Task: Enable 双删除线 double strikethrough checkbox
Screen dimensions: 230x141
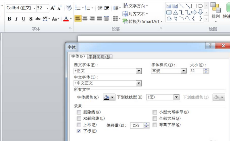Action: tap(79, 119)
